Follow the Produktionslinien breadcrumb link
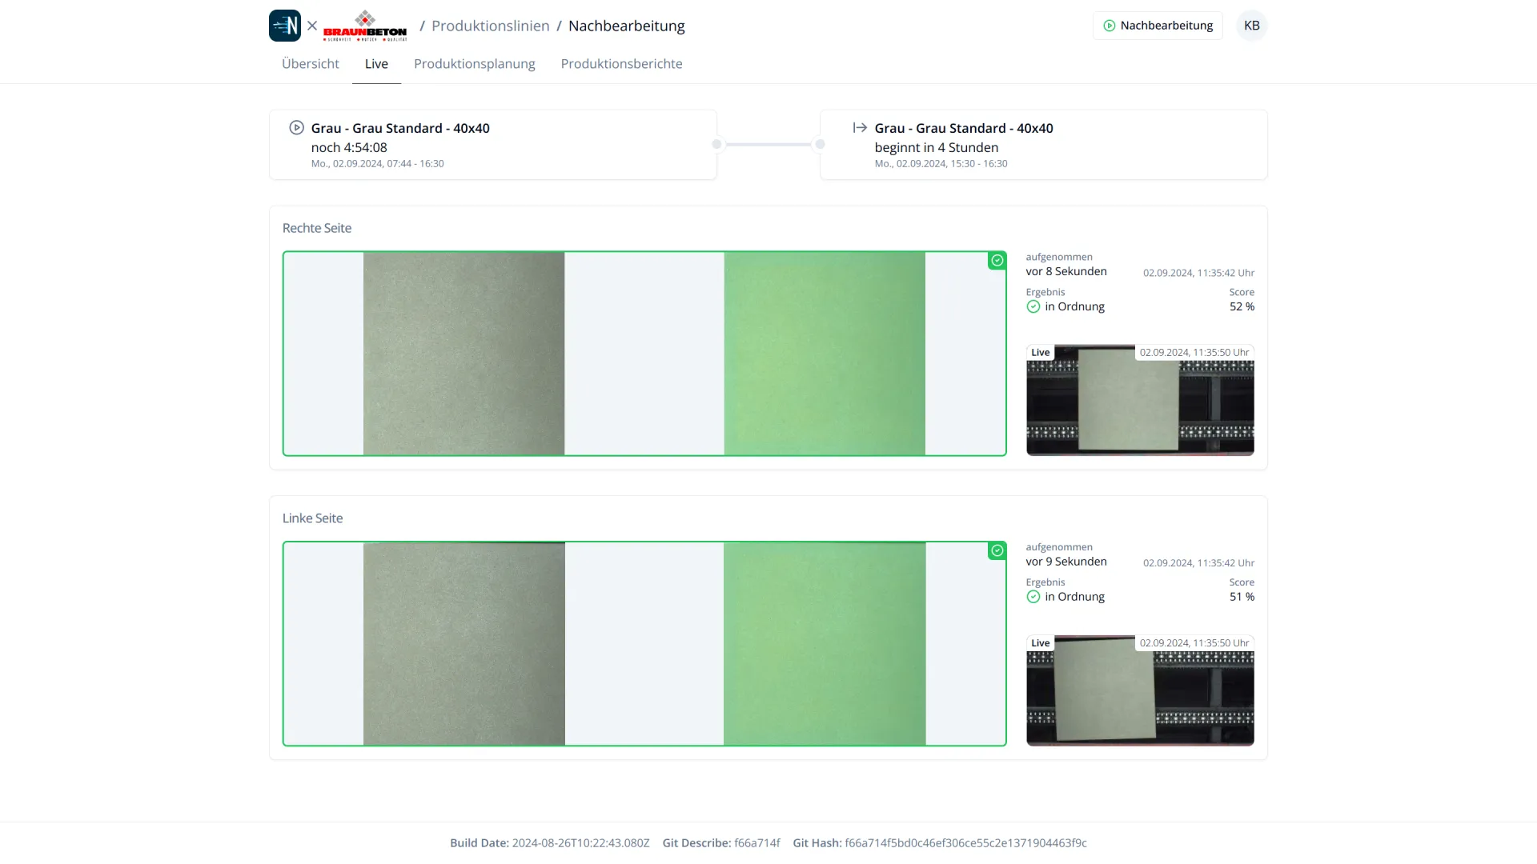The image size is (1537, 864). pyautogui.click(x=491, y=26)
